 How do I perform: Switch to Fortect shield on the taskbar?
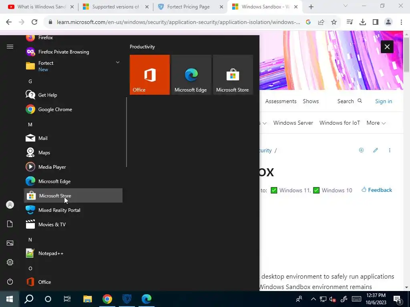pos(127,299)
